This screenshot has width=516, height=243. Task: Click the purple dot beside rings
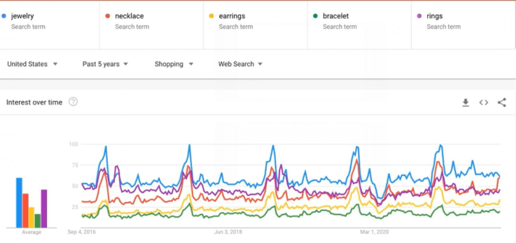[x=419, y=16]
